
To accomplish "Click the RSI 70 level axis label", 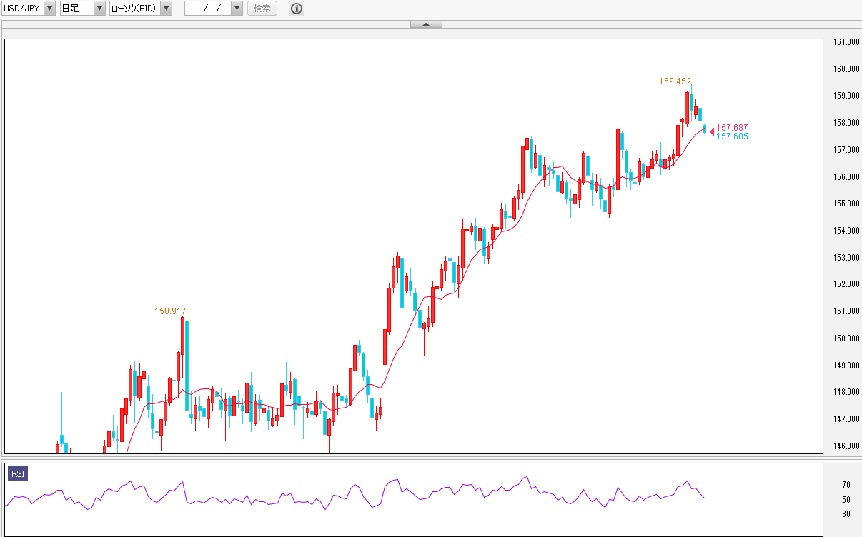I will (x=846, y=485).
